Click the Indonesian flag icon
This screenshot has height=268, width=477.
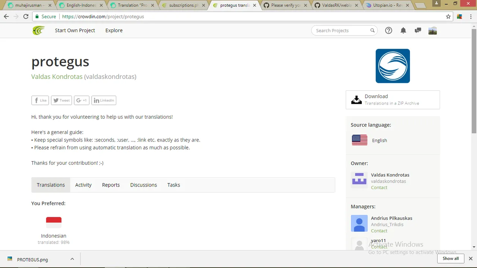54,222
